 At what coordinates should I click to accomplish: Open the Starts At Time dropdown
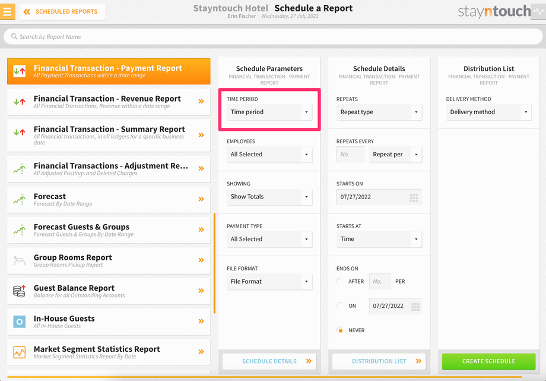click(x=379, y=240)
